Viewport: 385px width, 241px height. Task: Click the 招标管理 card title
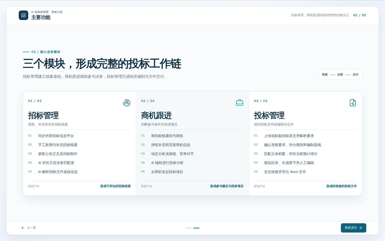coord(43,115)
